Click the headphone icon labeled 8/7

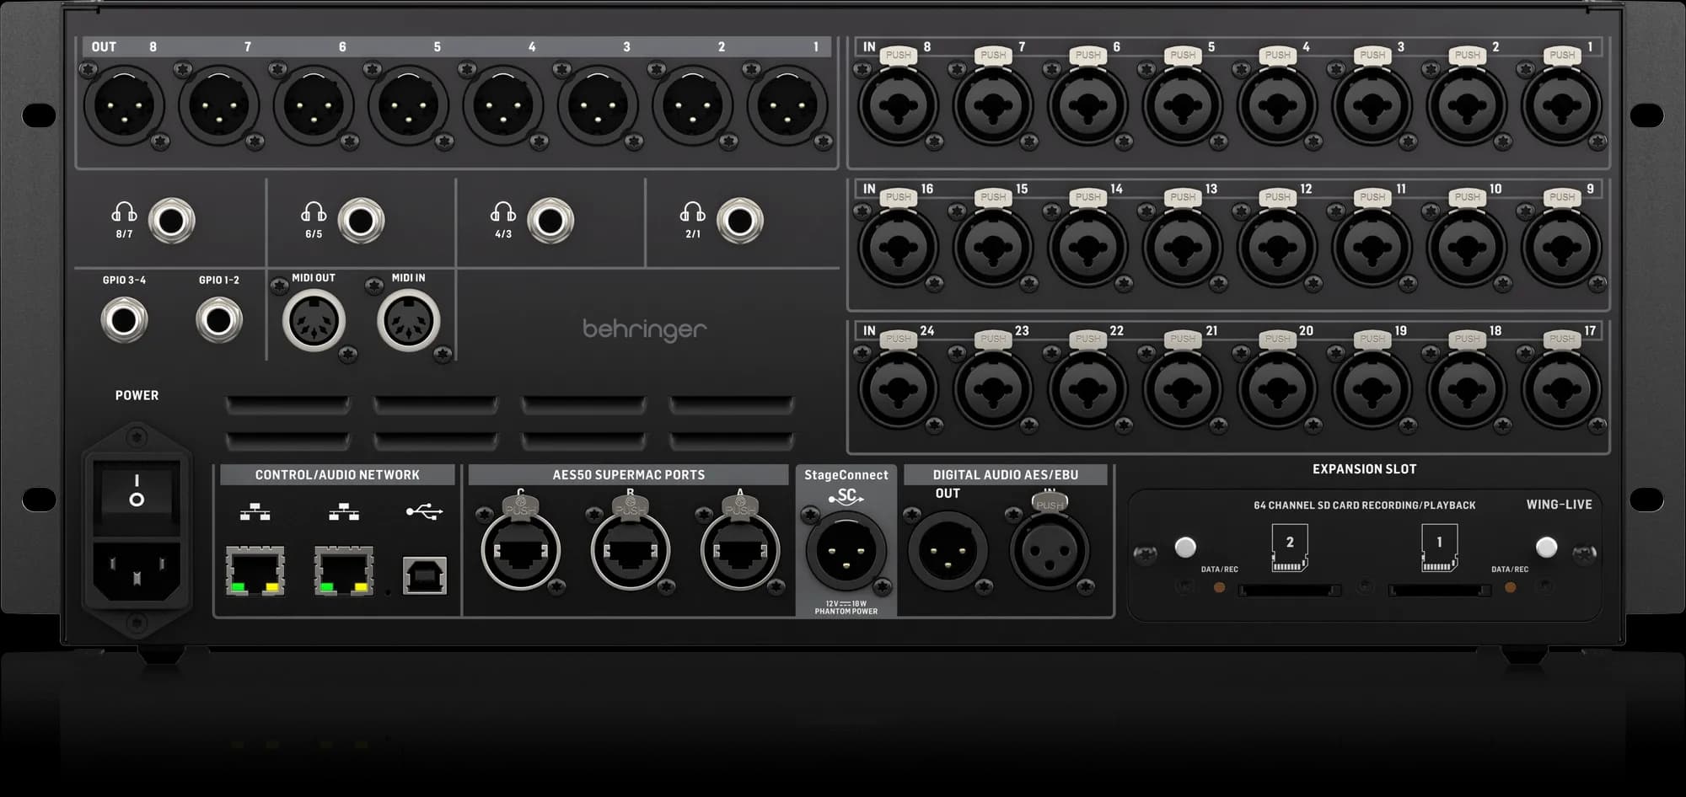(124, 211)
